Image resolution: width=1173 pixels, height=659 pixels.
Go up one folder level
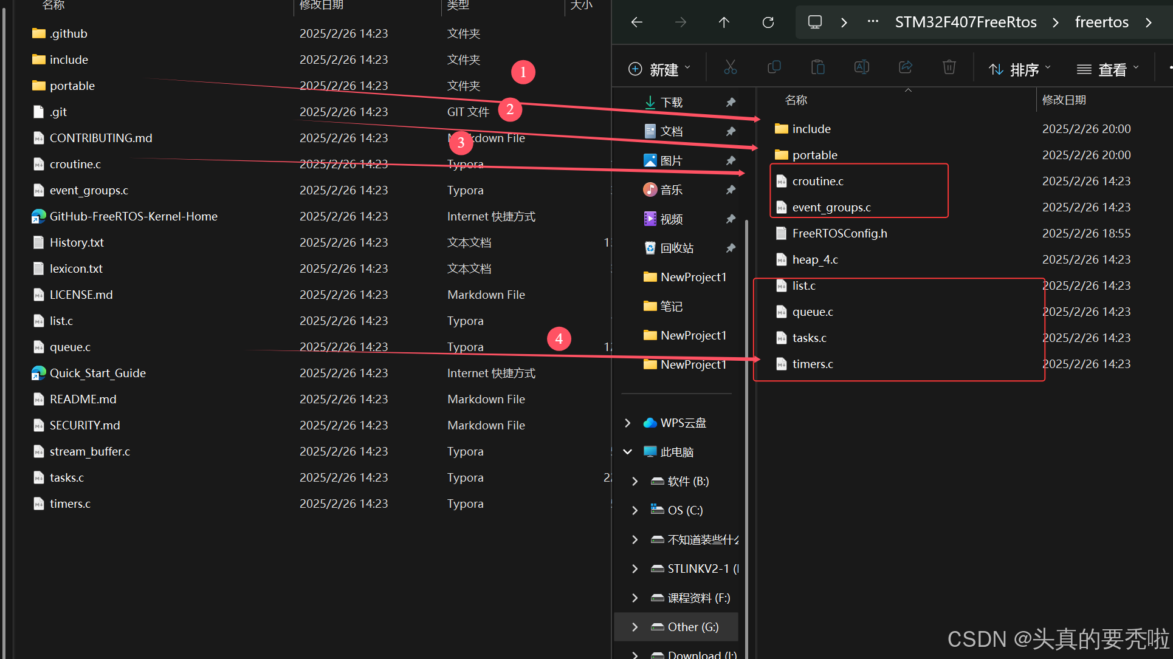(x=724, y=22)
